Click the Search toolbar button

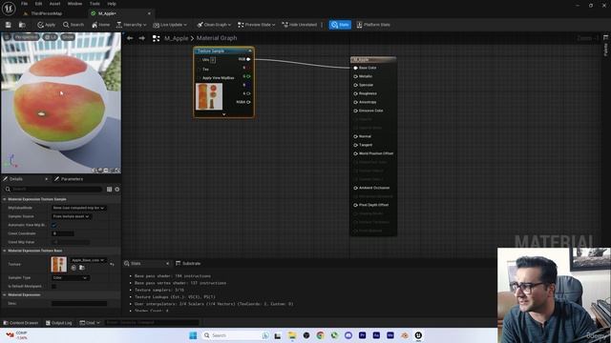74,25
